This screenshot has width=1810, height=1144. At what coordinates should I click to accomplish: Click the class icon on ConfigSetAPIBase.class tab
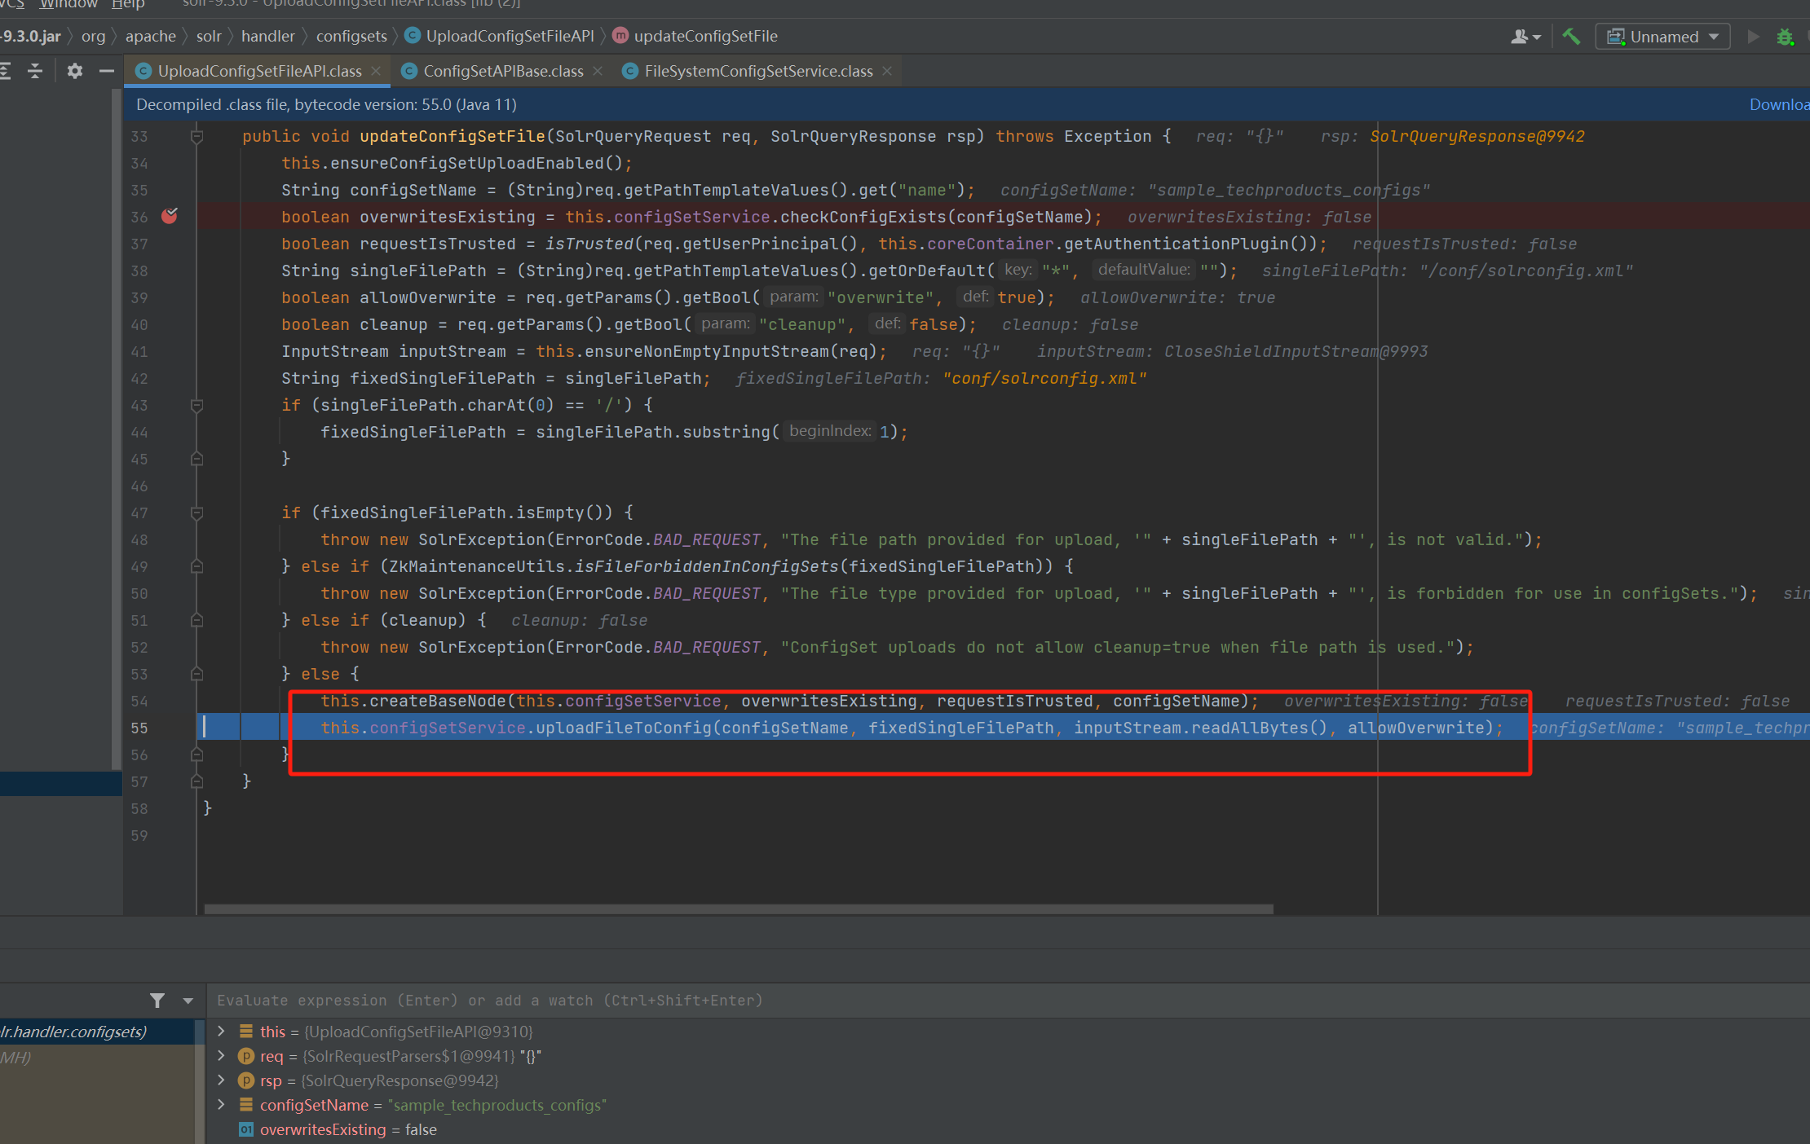[x=409, y=71]
